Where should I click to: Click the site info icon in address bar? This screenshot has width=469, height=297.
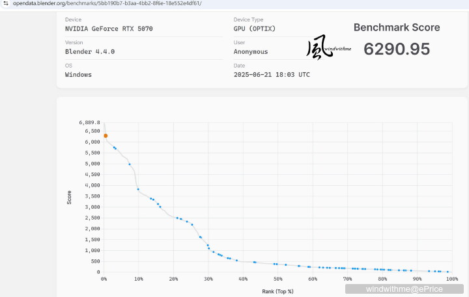click(5, 3)
